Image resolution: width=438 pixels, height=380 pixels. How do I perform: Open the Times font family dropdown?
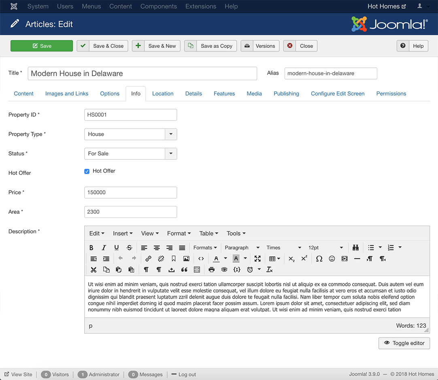coord(283,248)
